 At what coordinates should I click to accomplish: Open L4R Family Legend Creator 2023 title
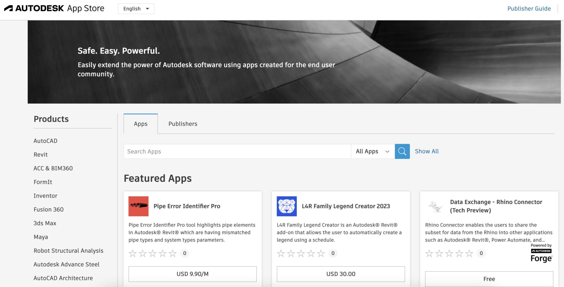click(346, 206)
